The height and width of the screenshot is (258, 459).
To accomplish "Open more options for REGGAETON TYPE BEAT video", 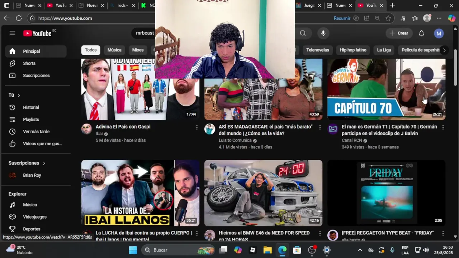I will (443, 233).
